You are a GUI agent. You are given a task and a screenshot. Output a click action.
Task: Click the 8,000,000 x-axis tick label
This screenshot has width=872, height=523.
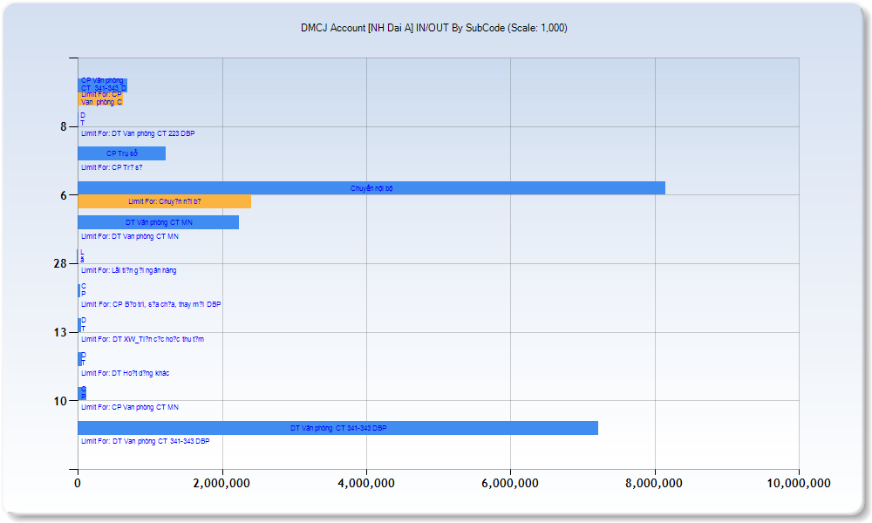(x=655, y=484)
